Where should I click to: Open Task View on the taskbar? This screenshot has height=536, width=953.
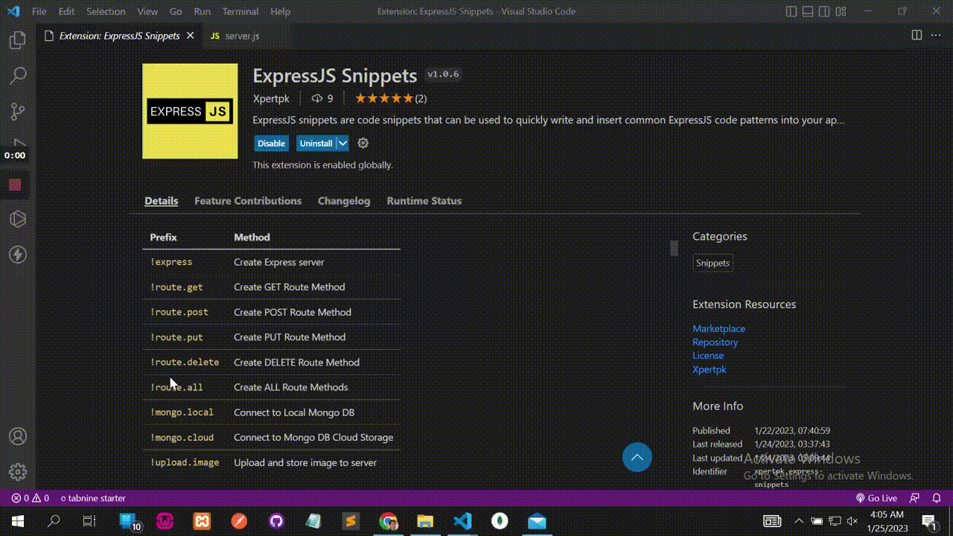pyautogui.click(x=89, y=521)
